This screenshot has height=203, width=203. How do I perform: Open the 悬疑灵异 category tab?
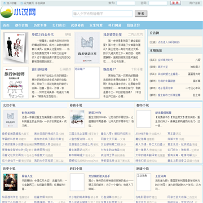tap(133, 25)
